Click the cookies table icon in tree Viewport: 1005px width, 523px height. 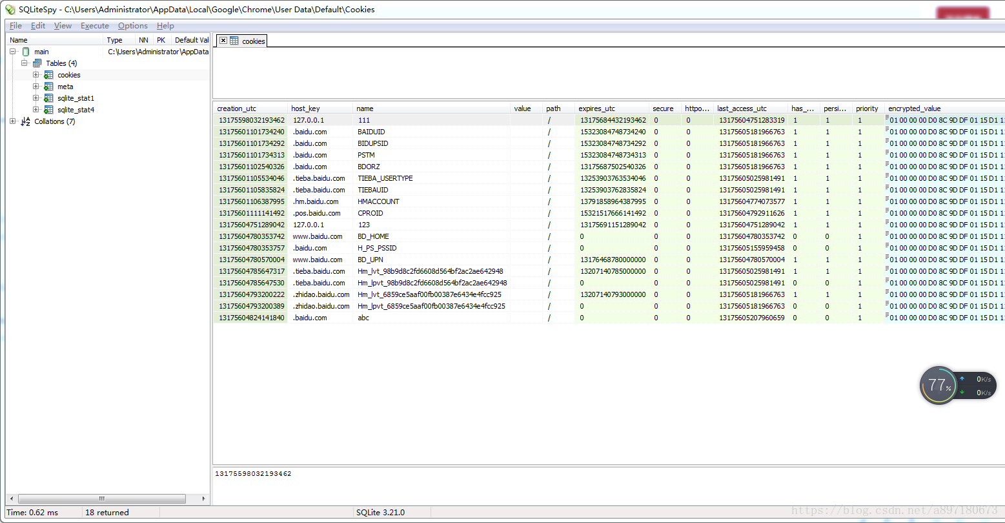click(49, 75)
